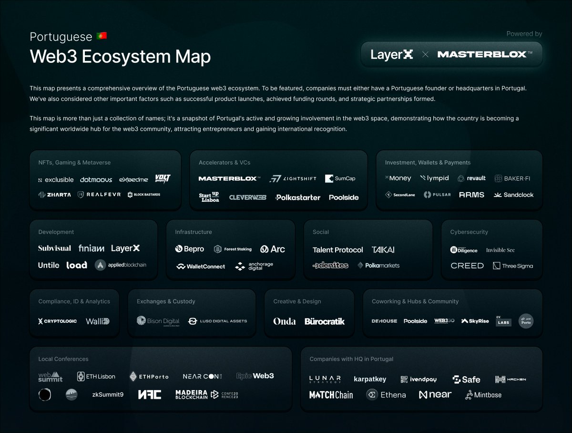Open the finiam logo
Image resolution: width=572 pixels, height=433 pixels.
[x=91, y=248]
